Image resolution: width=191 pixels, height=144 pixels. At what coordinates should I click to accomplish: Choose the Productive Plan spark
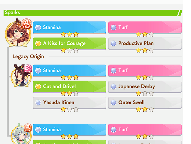145,44
